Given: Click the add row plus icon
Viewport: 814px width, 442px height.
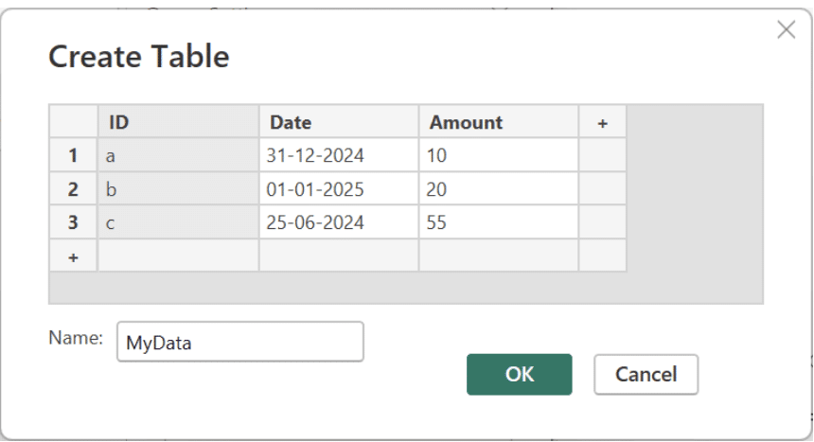Looking at the screenshot, I should (73, 256).
